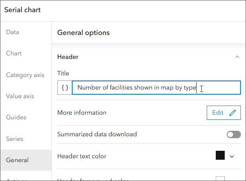Click the white Header foreground color swatch
The height and width of the screenshot is (181, 246).
[220, 179]
